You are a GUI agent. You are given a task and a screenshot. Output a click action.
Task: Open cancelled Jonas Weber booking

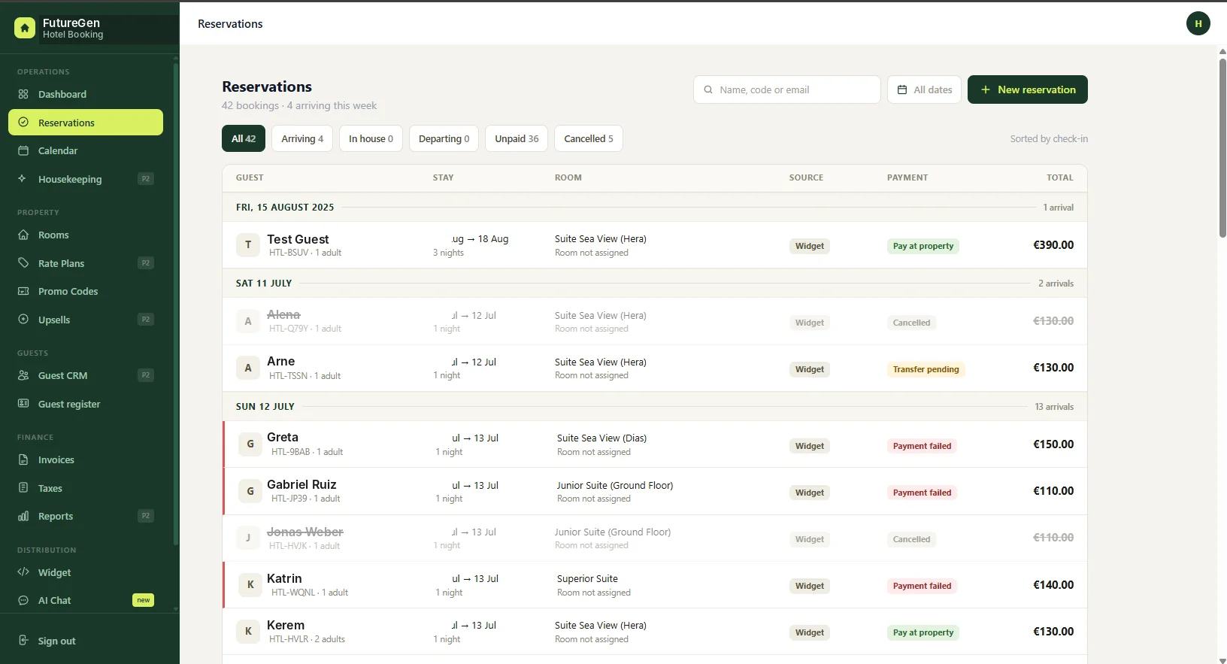[x=655, y=538]
